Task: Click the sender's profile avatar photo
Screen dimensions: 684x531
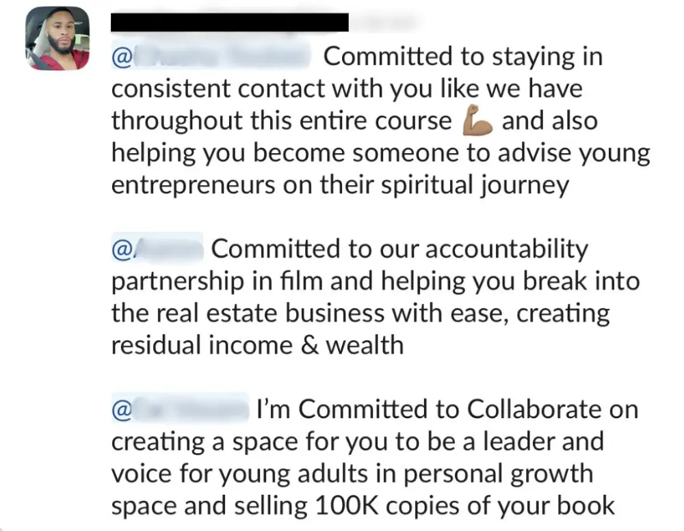Action: [57, 38]
